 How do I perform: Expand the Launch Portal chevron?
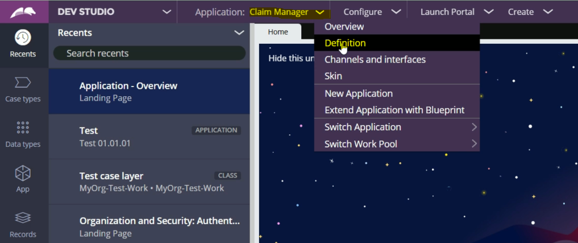[488, 12]
